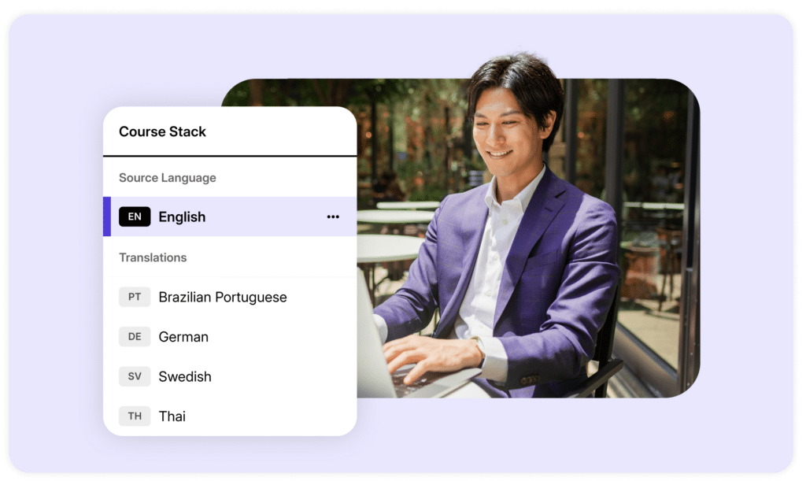Click the black EN language badge

click(135, 217)
